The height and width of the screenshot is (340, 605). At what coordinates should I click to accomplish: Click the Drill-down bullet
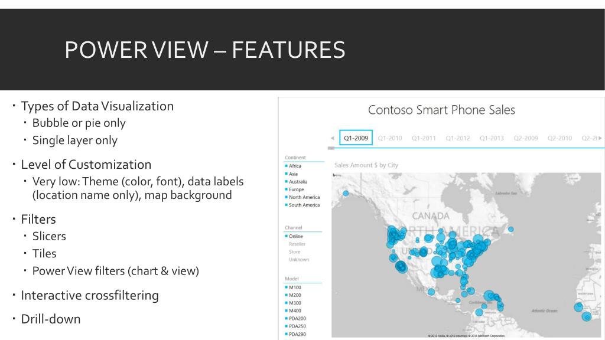tap(51, 319)
